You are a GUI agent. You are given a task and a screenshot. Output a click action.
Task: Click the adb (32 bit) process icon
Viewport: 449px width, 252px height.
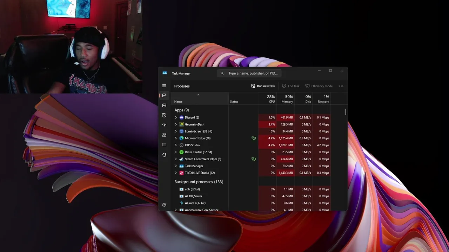click(x=181, y=189)
